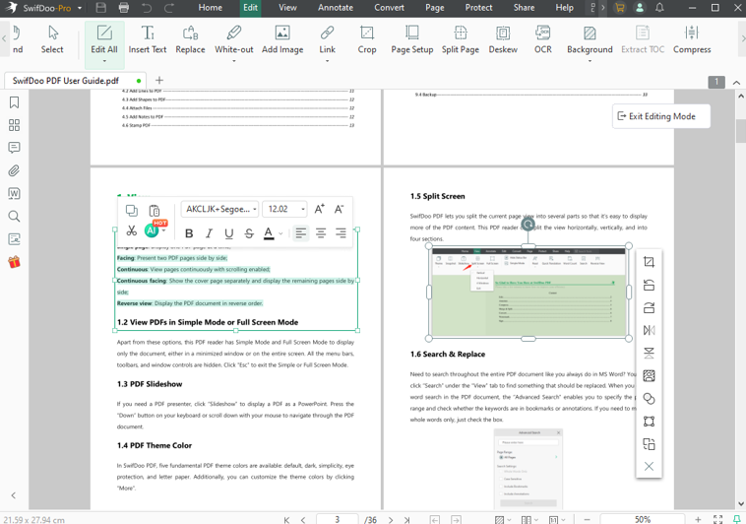Zoom out with minus button
The width and height of the screenshot is (746, 524).
[588, 519]
